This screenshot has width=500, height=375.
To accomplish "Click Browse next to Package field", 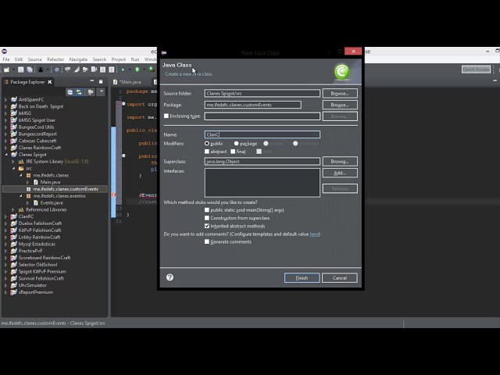I will 340,105.
